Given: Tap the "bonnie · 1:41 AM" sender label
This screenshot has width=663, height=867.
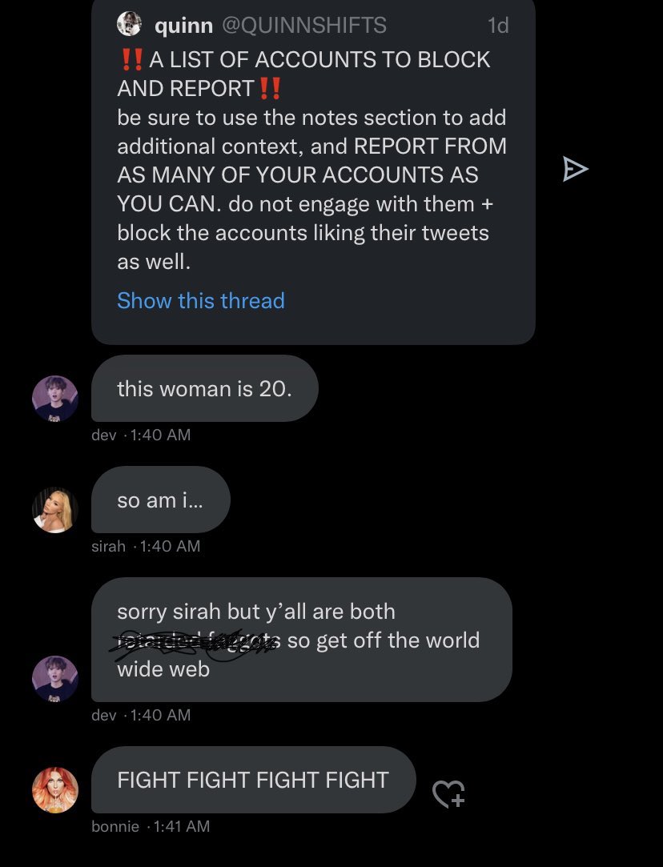Looking at the screenshot, I should coord(151,827).
